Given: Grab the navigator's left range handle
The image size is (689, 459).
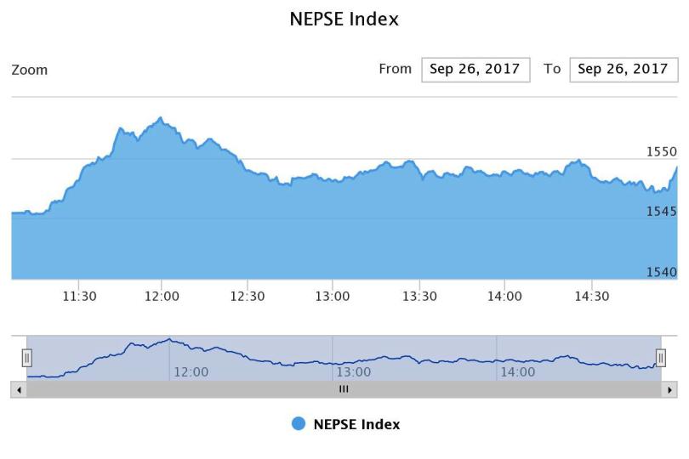Looking at the screenshot, I should [x=26, y=358].
